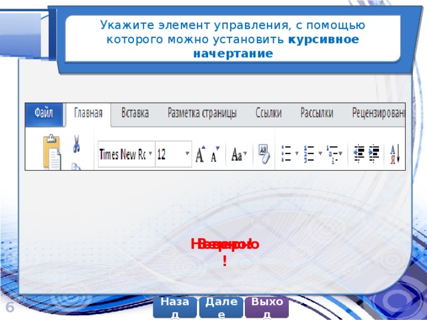The image size is (427, 320).
Task: Apply a bulleted list
Action: 286,154
